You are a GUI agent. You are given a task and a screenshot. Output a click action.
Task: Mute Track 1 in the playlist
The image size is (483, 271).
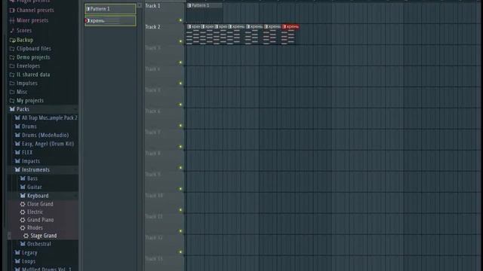click(180, 20)
